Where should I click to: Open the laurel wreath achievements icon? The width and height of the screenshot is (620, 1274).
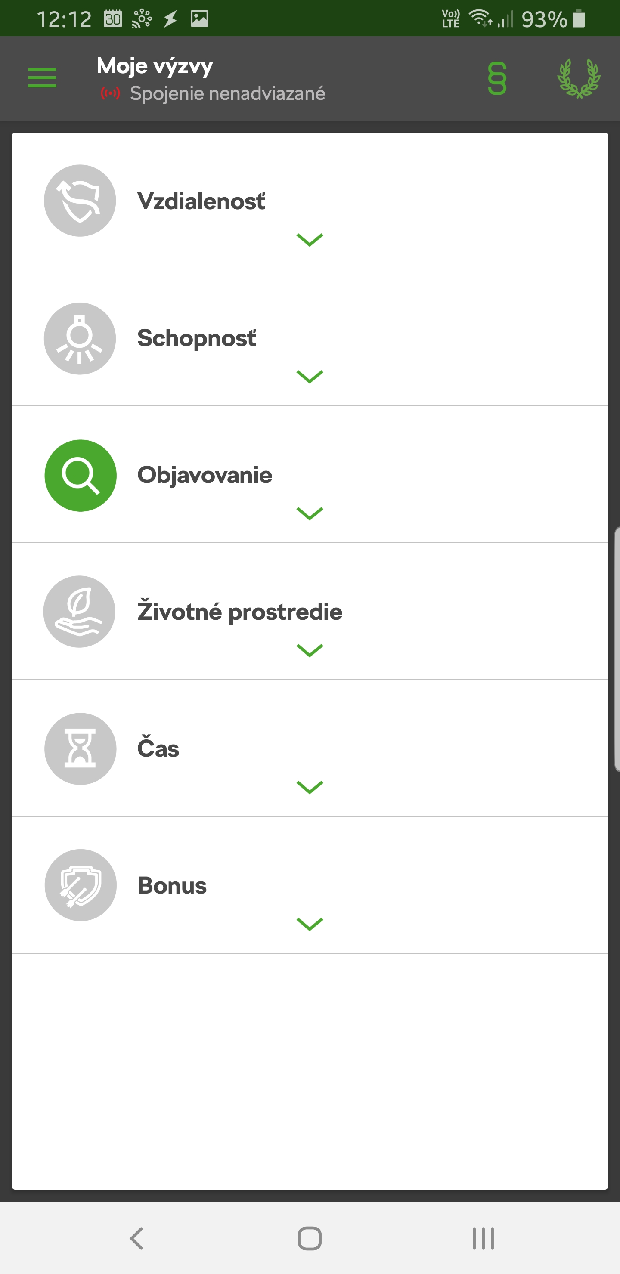click(x=578, y=78)
